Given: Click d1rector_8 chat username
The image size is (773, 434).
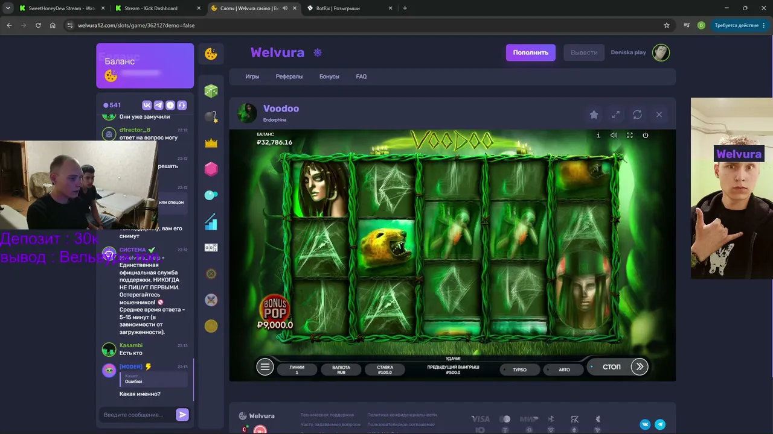Looking at the screenshot, I should click(x=135, y=130).
